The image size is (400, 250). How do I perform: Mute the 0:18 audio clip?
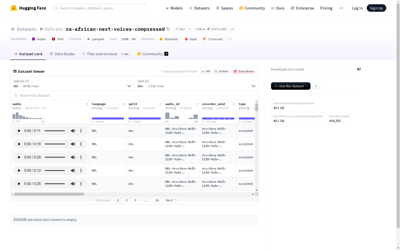point(73,144)
